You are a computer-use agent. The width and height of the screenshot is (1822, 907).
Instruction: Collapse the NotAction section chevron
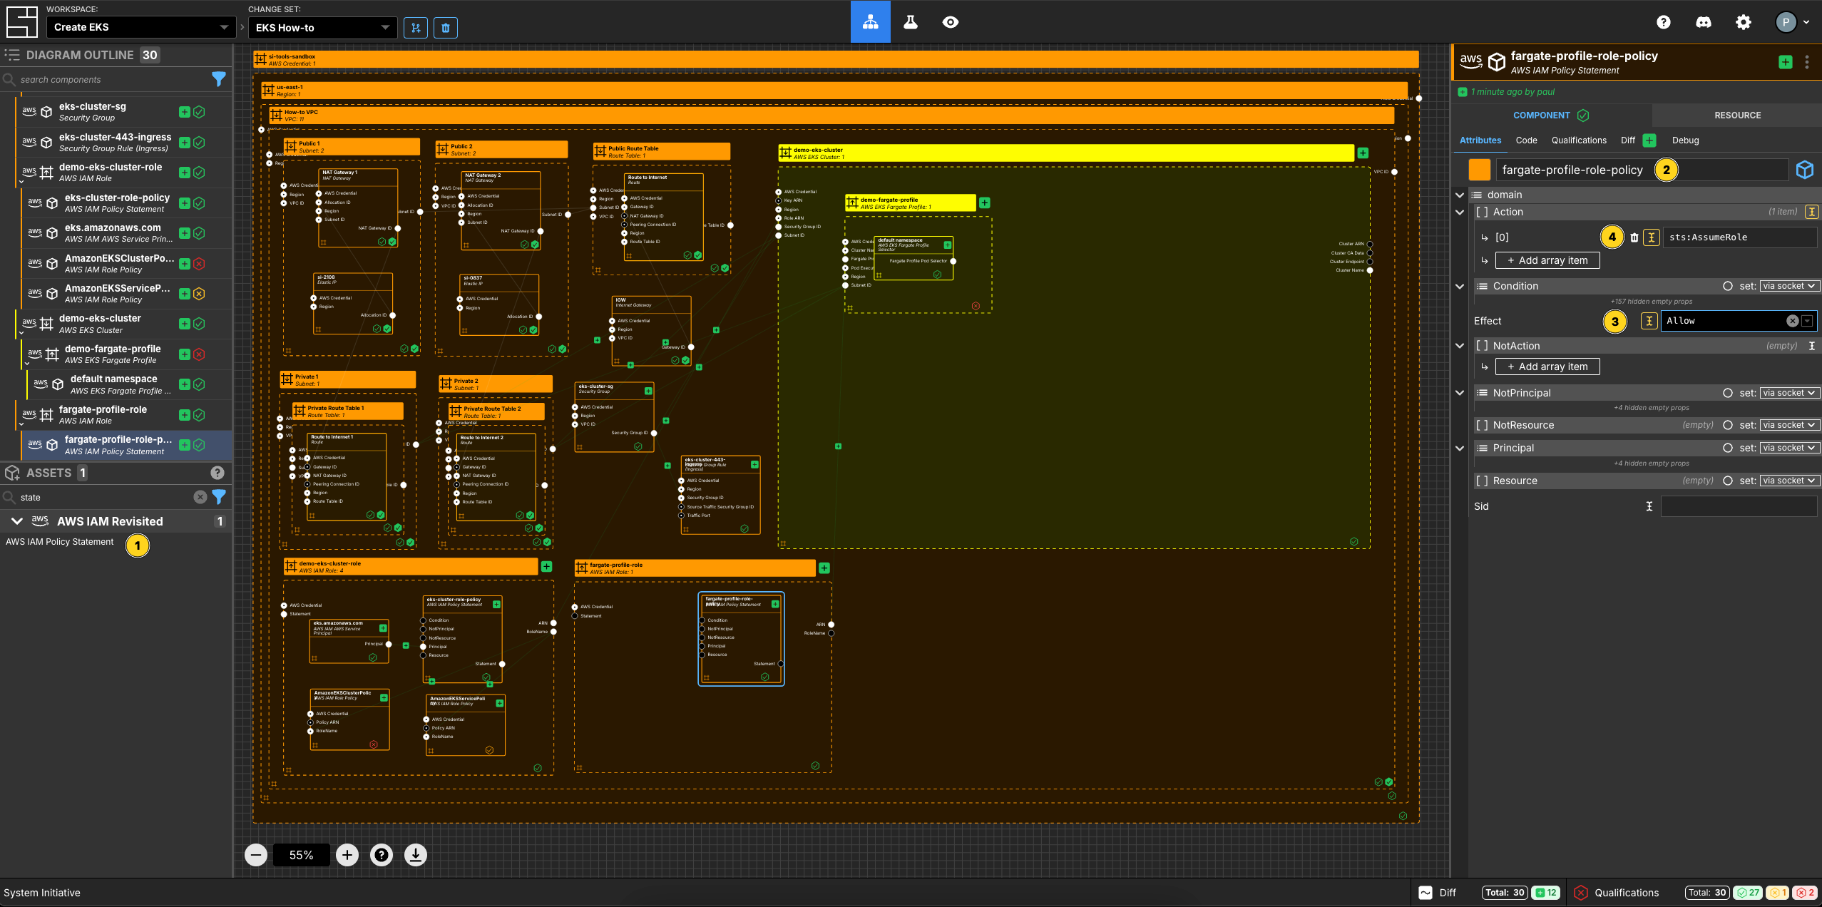pos(1460,346)
